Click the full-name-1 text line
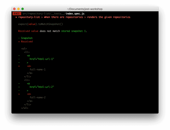The height and width of the screenshot is (130, 170). point(38,69)
